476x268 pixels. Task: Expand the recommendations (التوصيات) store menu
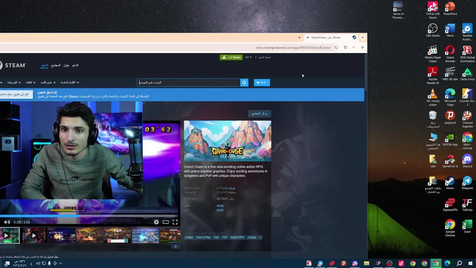coord(14,83)
